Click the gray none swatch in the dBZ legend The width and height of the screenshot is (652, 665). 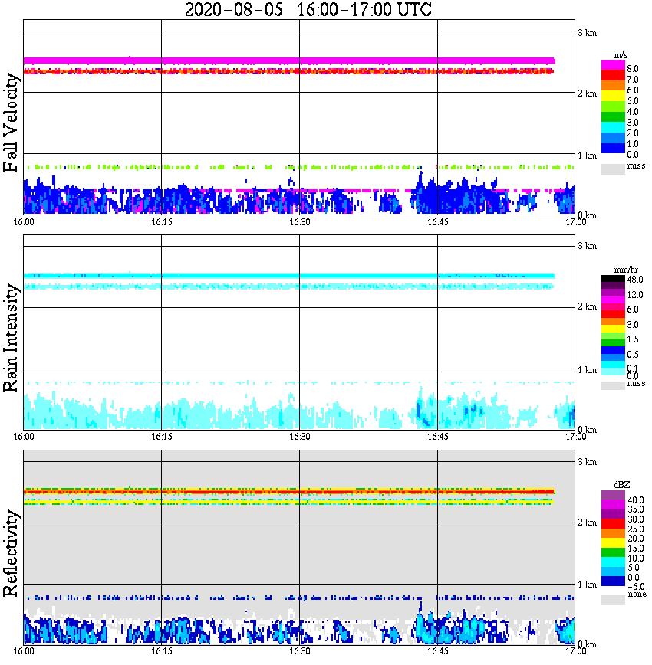pos(613,600)
